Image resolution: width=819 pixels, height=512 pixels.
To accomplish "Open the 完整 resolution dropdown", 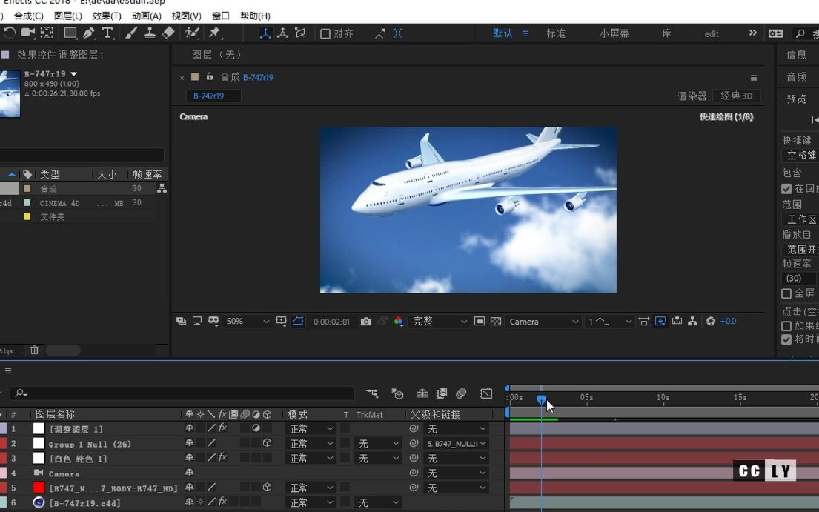I will pyautogui.click(x=437, y=322).
